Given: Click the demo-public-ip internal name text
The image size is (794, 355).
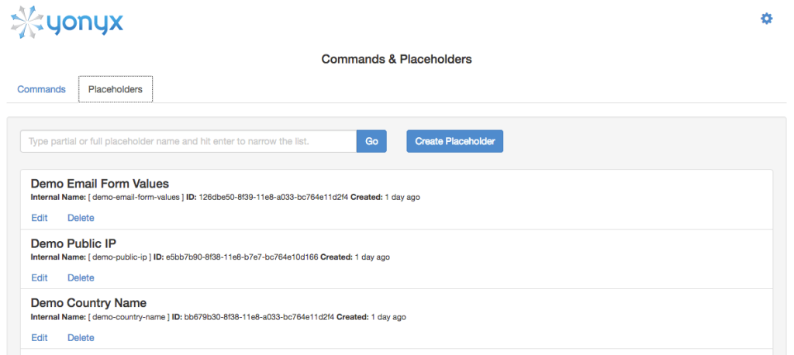Looking at the screenshot, I should click(x=121, y=257).
